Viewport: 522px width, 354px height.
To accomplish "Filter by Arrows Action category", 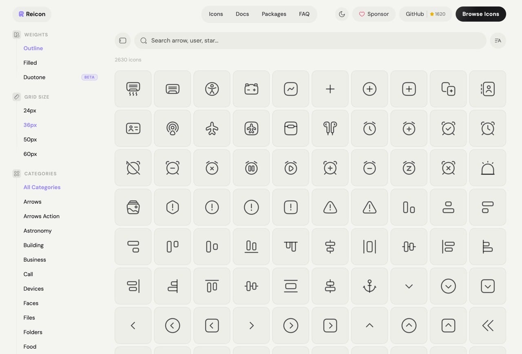I will 42,216.
